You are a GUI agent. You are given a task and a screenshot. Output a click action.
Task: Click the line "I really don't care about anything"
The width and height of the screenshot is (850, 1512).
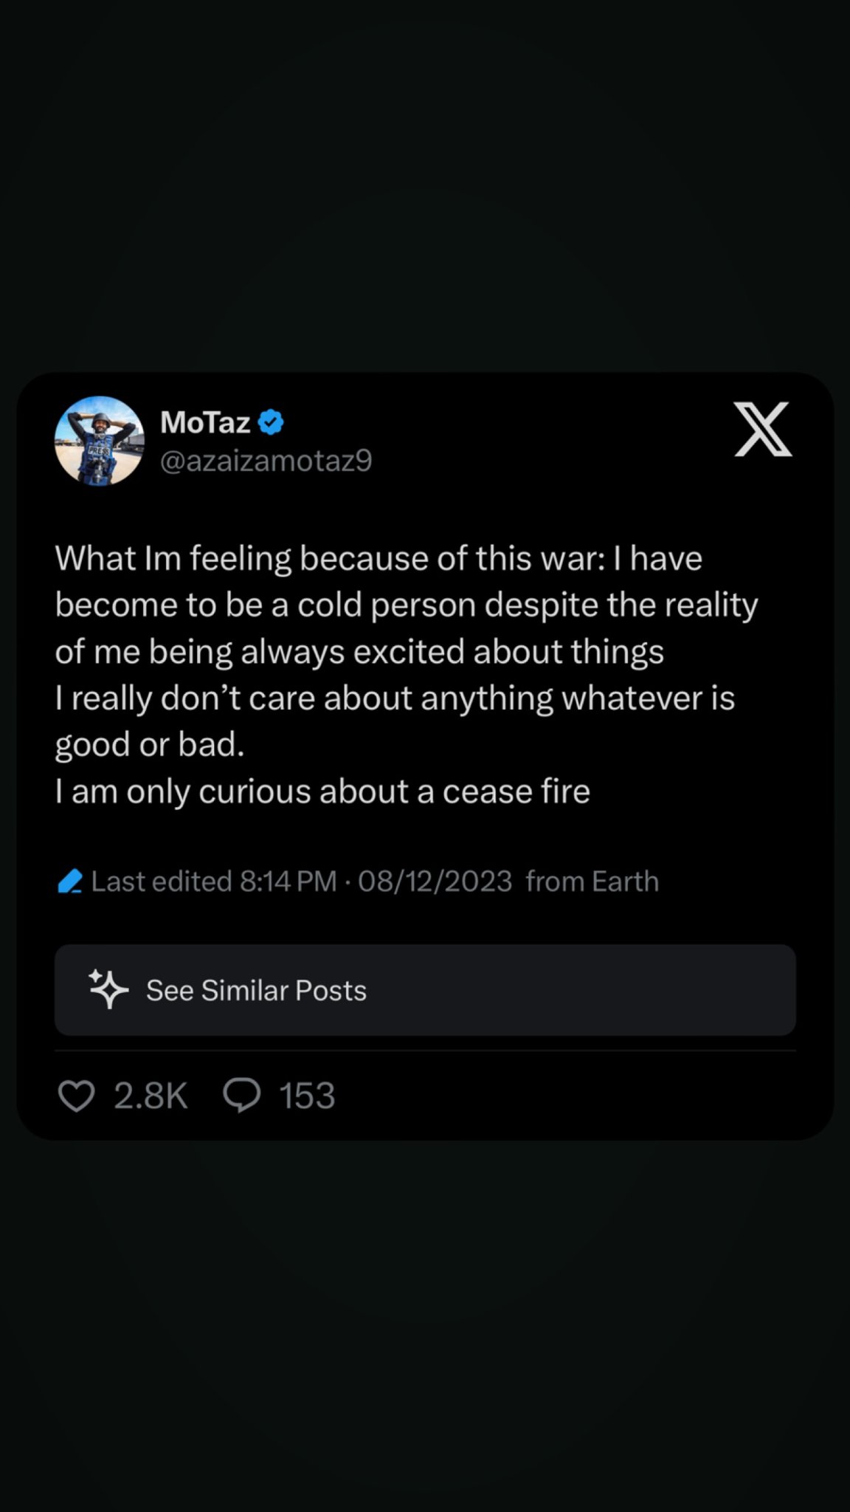tap(395, 698)
